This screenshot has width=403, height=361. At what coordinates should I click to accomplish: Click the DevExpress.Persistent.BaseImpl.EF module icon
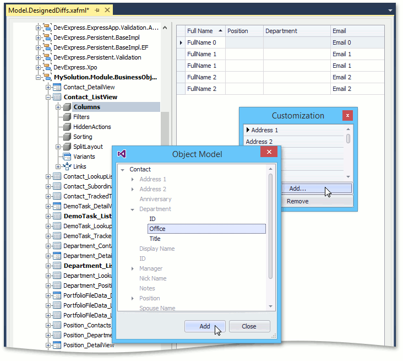pos(47,47)
